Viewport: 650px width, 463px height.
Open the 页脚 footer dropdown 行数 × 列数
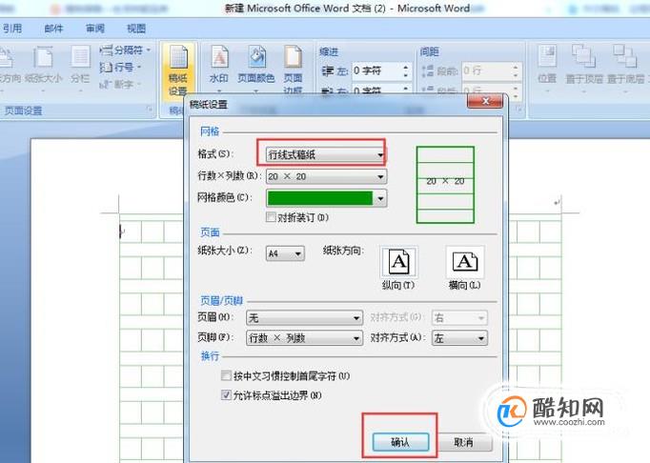point(305,338)
